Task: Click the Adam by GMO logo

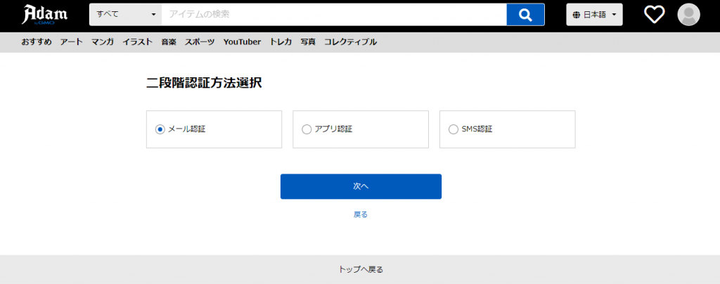Action: (46, 15)
